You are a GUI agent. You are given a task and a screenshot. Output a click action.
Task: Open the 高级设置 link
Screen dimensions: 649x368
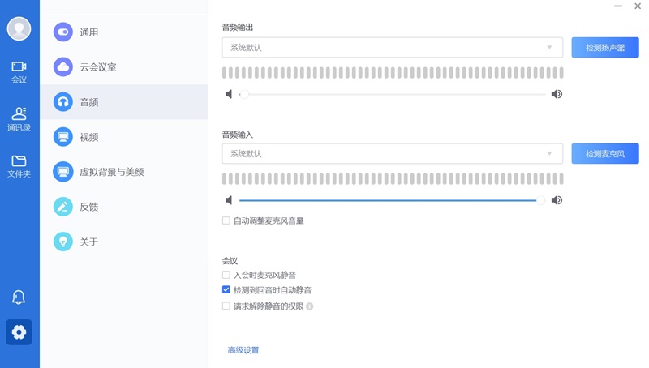click(243, 350)
